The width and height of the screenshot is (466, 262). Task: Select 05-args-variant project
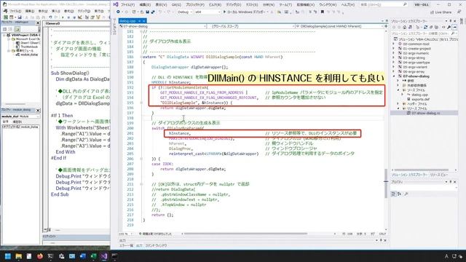click(416, 67)
